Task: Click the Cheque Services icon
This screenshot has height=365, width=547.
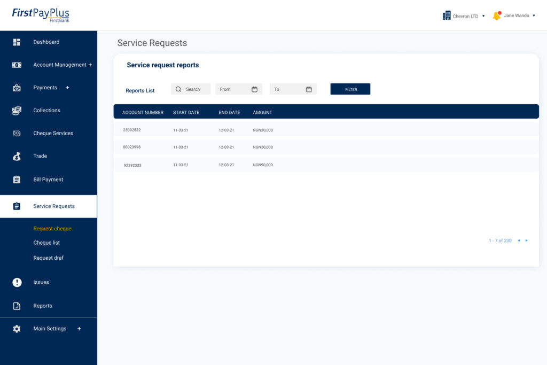Action: [17, 134]
